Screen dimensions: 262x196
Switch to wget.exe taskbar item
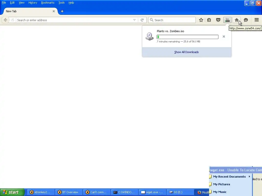coord(152,192)
